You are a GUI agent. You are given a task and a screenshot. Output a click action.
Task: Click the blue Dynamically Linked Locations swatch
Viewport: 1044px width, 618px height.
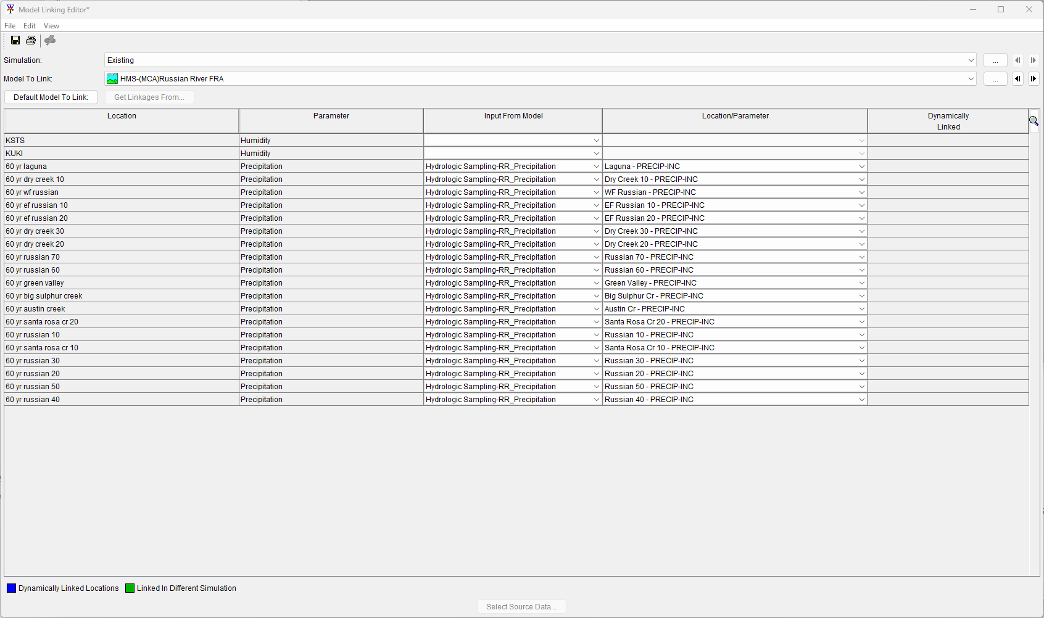point(11,588)
